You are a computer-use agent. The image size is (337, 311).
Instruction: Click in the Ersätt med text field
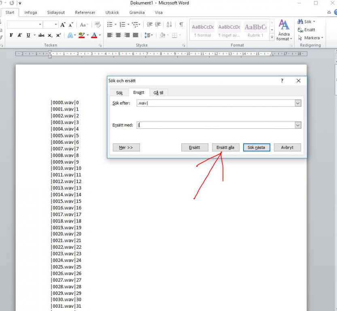pos(214,125)
